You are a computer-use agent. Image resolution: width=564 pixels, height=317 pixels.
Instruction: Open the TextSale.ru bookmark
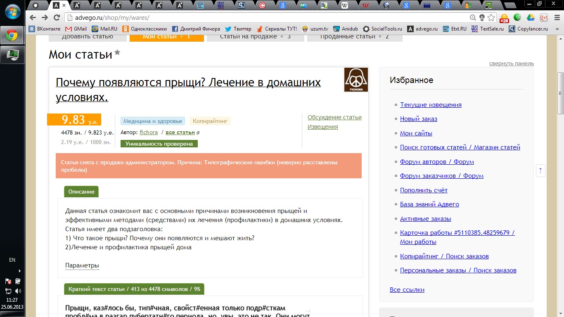point(488,29)
